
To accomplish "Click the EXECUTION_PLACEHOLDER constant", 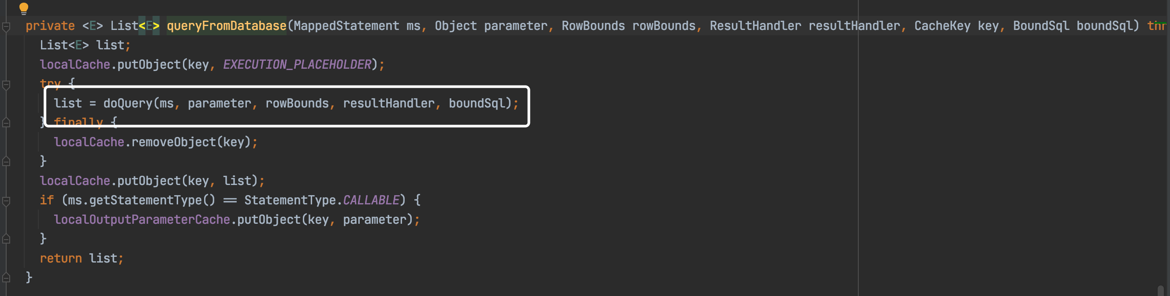I will coord(297,64).
